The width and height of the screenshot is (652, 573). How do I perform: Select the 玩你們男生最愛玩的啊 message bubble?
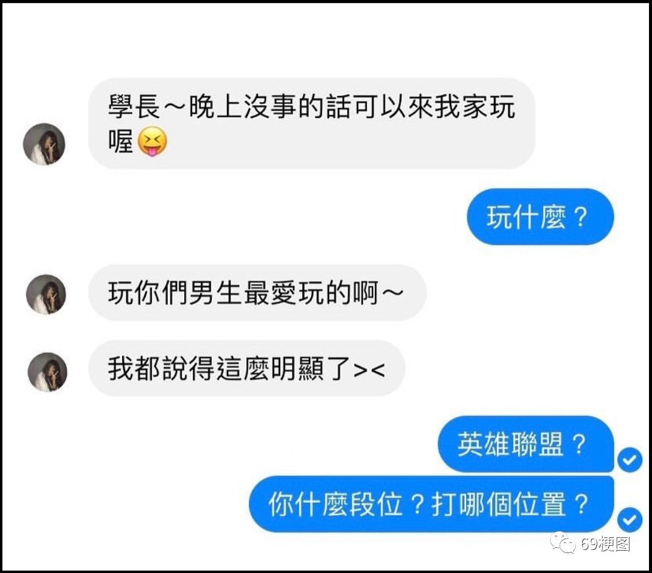click(257, 293)
